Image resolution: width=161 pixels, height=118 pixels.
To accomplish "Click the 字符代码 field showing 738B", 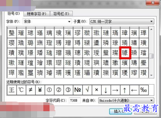I will pos(75,100).
